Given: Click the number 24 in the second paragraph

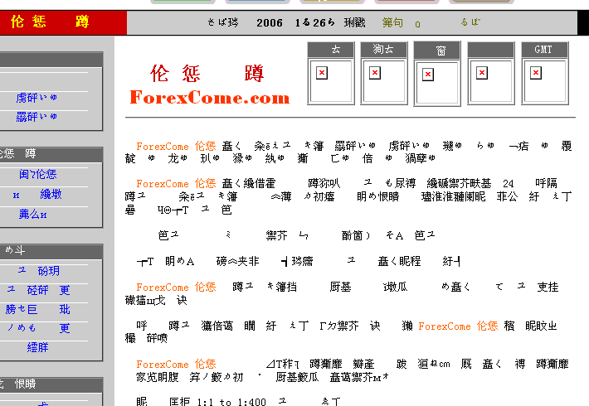Looking at the screenshot, I should (x=509, y=183).
